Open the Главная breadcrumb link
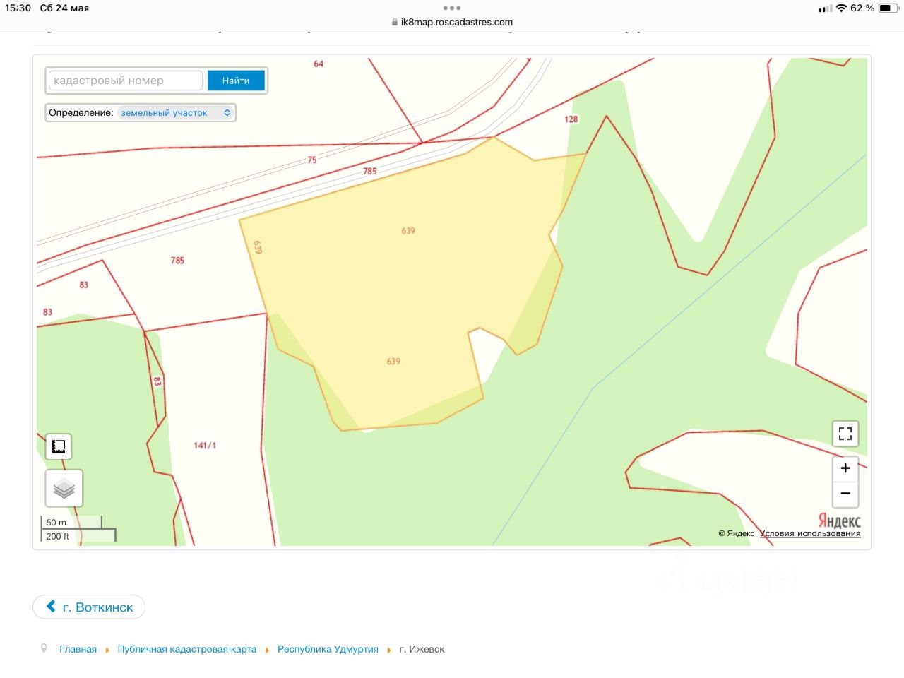Image resolution: width=904 pixels, height=678 pixels. pos(78,649)
